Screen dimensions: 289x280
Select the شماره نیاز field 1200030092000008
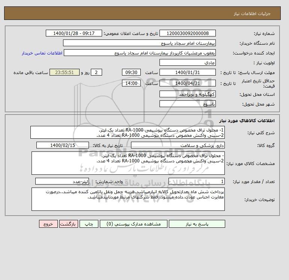(187, 33)
